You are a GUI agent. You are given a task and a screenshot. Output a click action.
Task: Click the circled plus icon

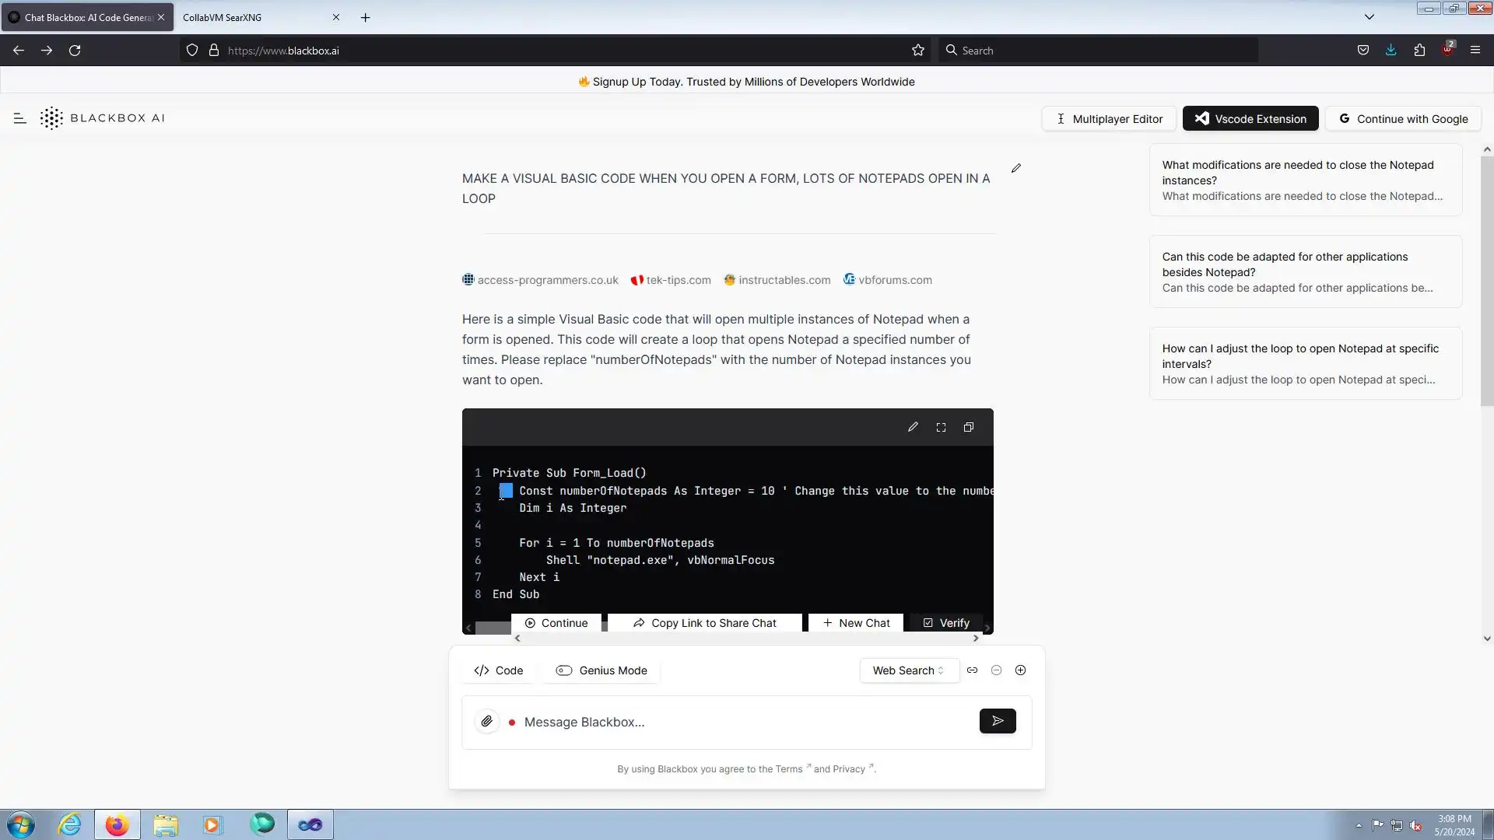1020,670
